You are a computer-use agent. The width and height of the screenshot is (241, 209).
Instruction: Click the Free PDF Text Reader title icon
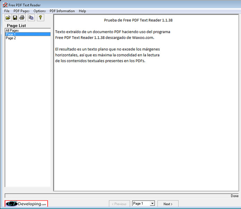[x=5, y=5]
